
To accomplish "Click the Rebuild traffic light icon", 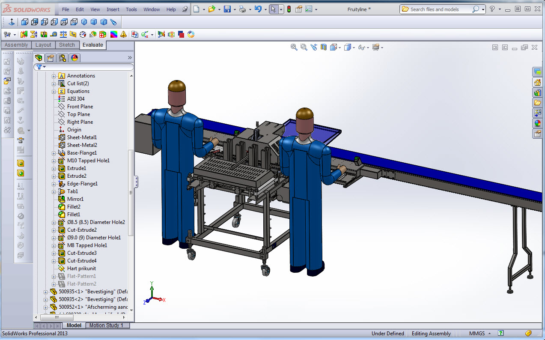I will [289, 9].
